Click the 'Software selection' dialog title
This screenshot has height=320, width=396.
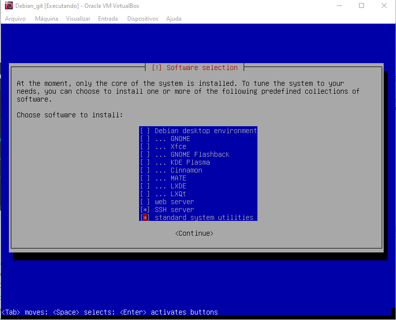[x=195, y=68]
